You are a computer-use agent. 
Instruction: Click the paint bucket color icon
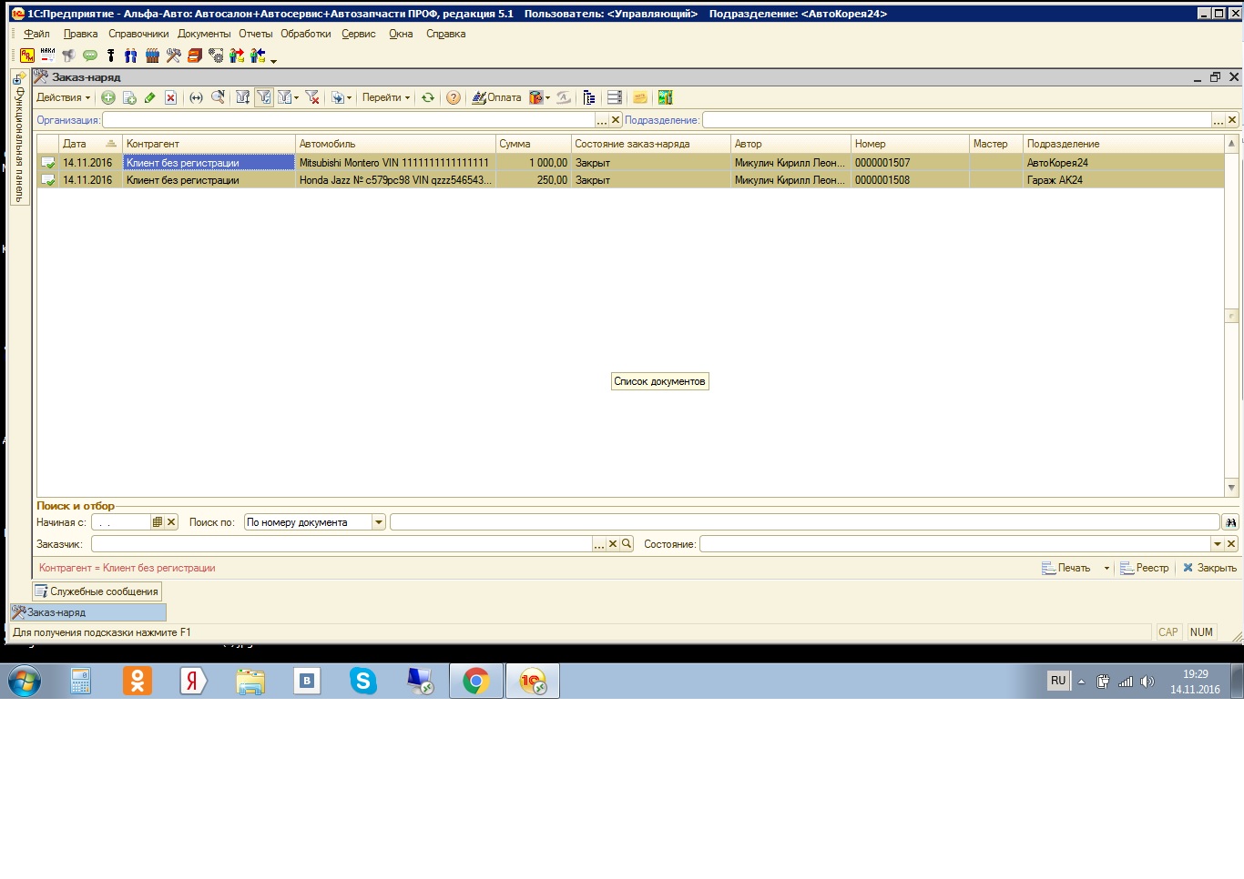coord(536,97)
